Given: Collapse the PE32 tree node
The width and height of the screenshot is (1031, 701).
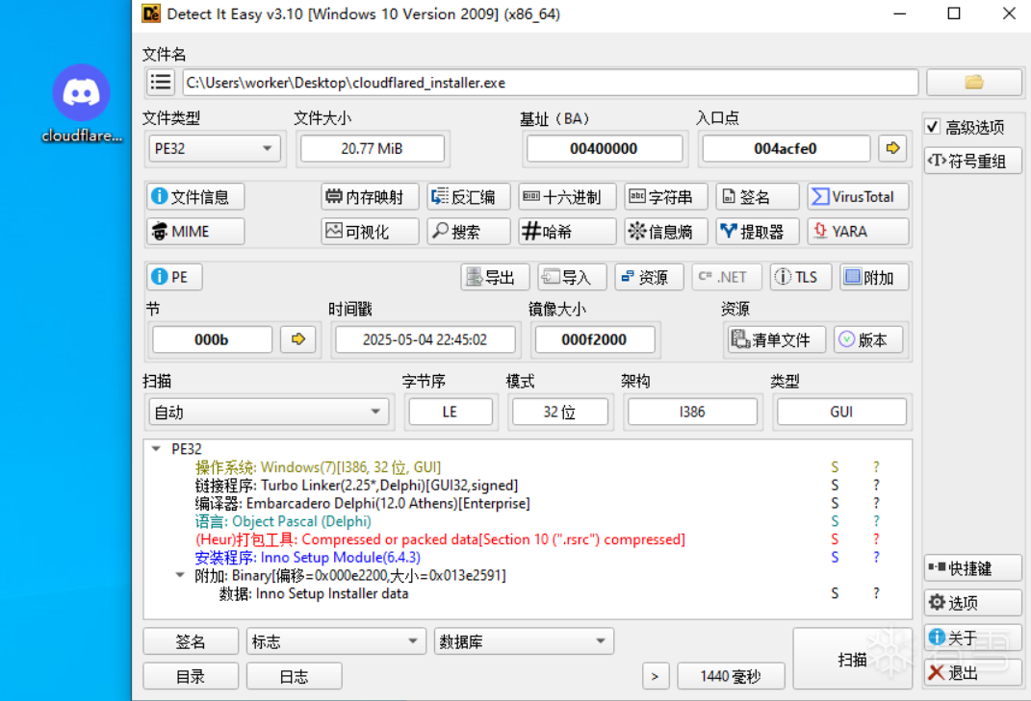Looking at the screenshot, I should [x=156, y=449].
